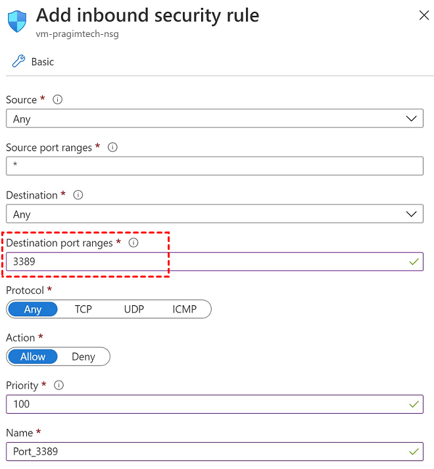Click the Source info icon
The image size is (434, 469).
coord(58,100)
